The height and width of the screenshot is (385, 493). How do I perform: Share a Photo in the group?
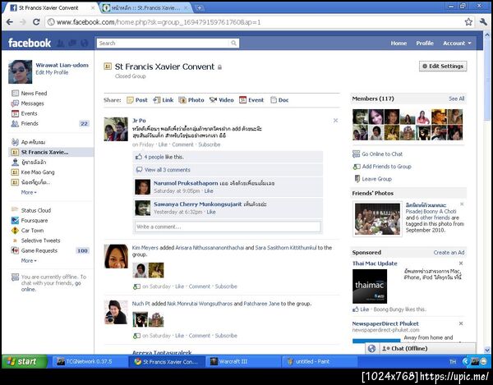191,100
